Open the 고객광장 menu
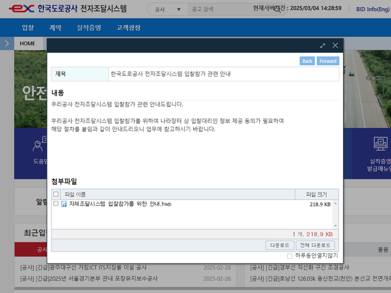The image size is (391, 293). (x=128, y=28)
